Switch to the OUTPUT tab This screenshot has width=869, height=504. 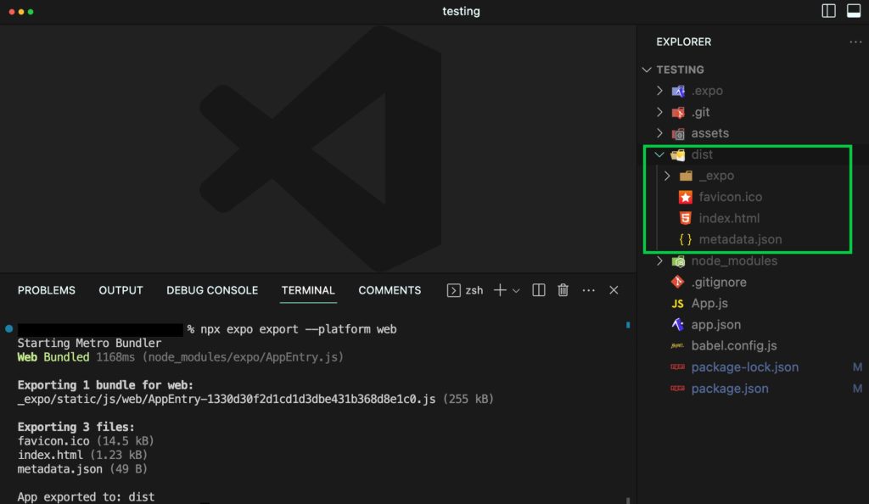[121, 290]
